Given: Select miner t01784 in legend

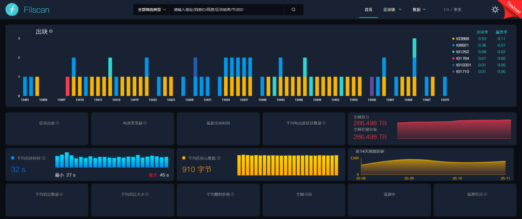Looking at the screenshot, I should click(x=463, y=58).
